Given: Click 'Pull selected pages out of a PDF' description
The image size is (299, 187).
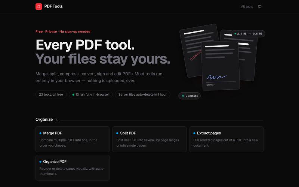Looking at the screenshot, I should 226,143.
